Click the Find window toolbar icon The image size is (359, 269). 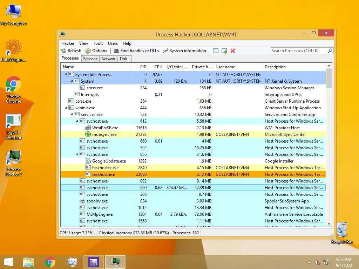click(x=216, y=51)
